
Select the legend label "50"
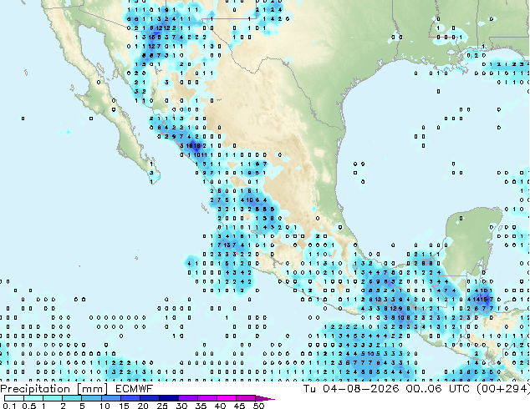click(258, 406)
